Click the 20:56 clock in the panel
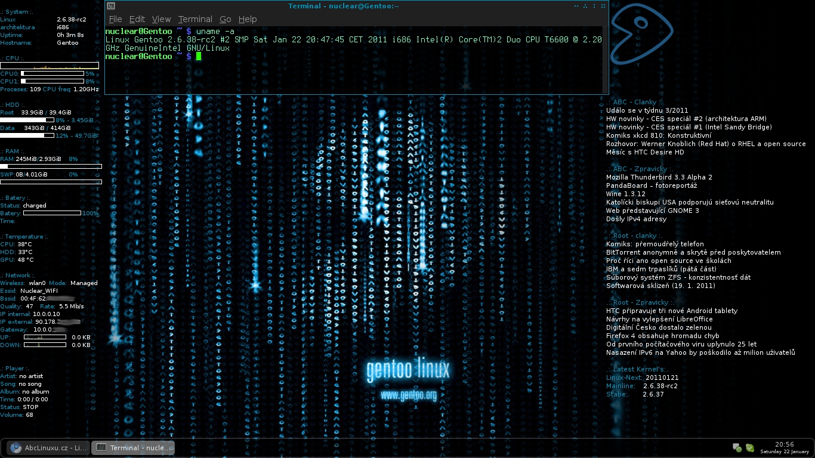The height and width of the screenshot is (458, 815). (785, 444)
